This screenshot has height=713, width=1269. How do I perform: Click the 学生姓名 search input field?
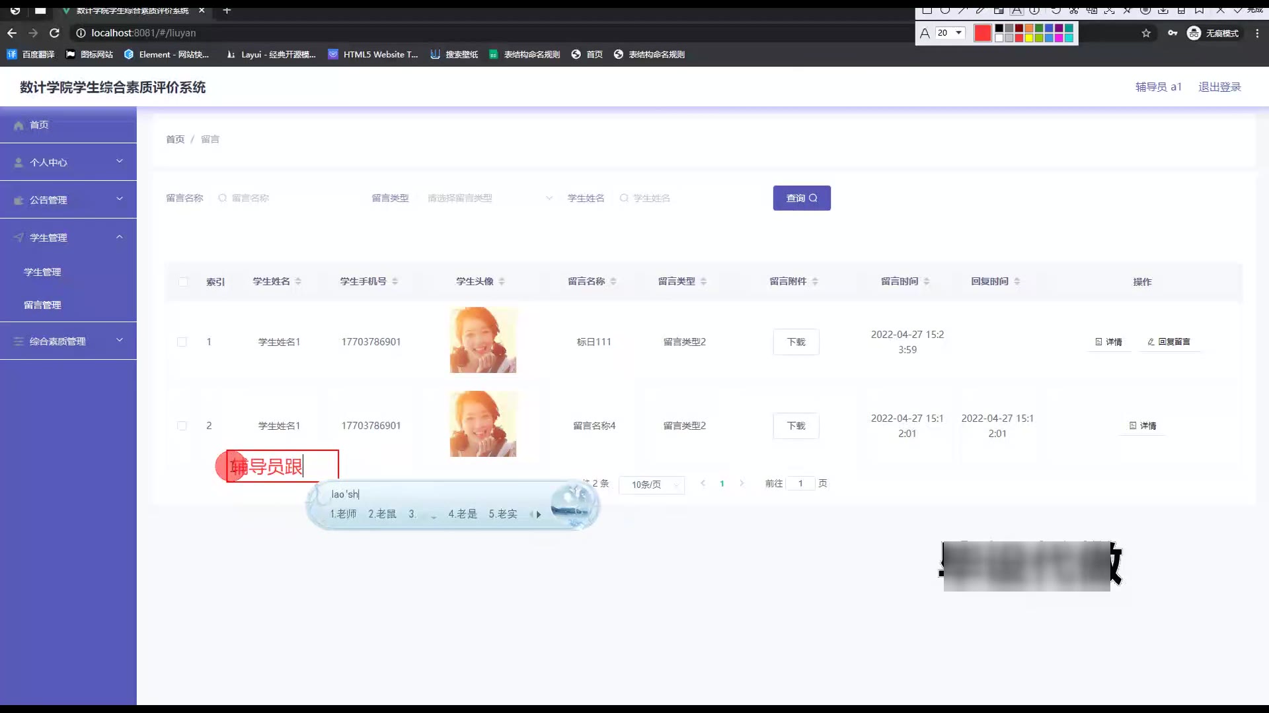(687, 198)
